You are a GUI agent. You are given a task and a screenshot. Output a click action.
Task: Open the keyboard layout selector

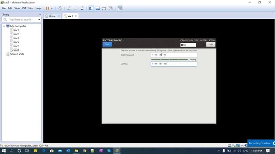[188, 45]
